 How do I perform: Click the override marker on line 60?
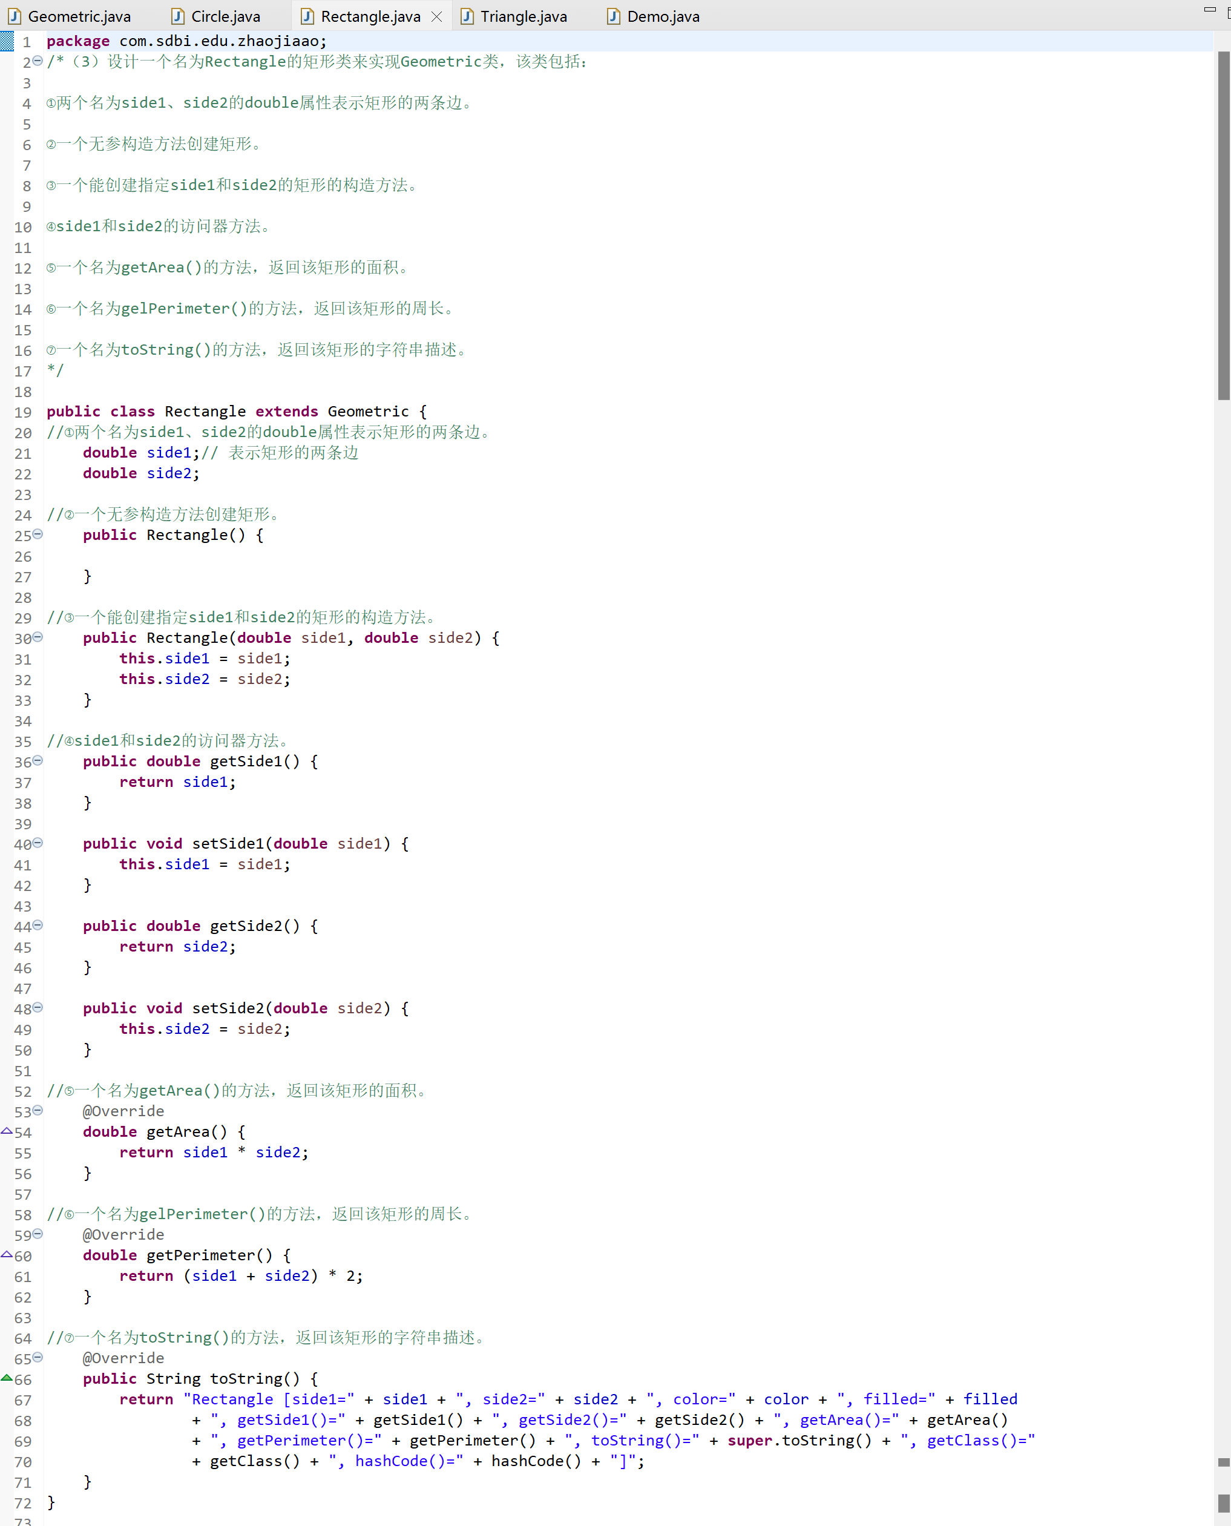7,1255
